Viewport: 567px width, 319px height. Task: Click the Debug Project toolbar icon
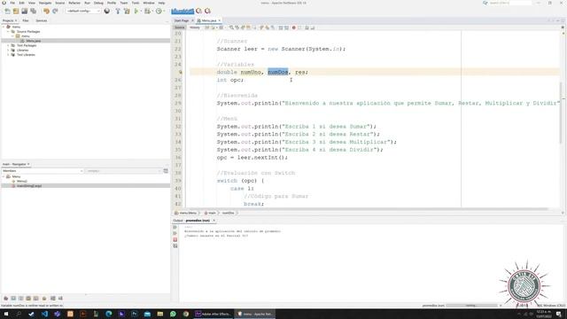[148, 12]
